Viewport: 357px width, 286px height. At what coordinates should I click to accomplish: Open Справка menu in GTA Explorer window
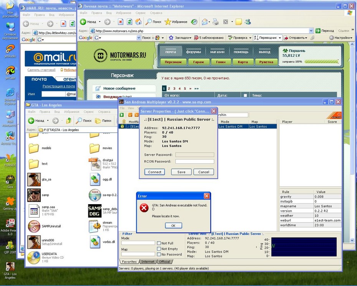pos(104,112)
